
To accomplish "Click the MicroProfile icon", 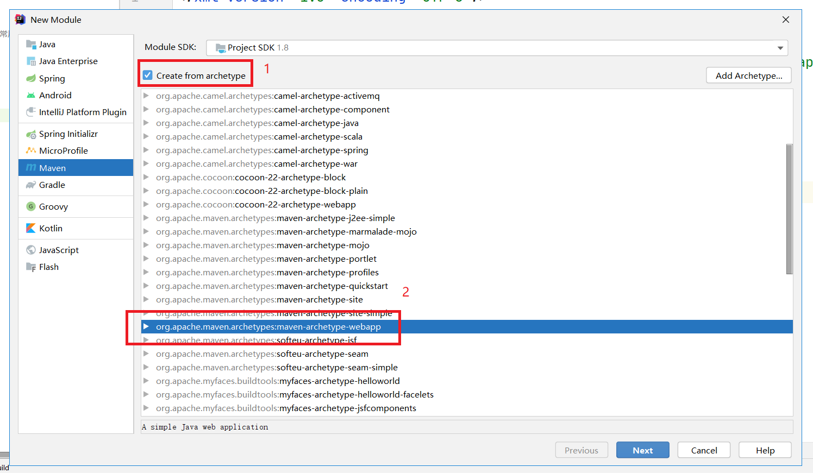I will click(x=31, y=150).
